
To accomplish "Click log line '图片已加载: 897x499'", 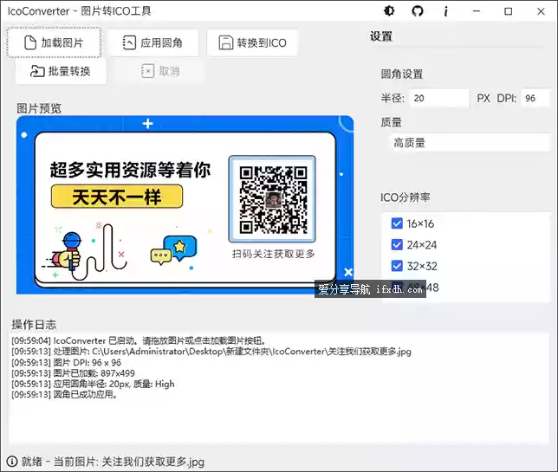I will pos(73,373).
